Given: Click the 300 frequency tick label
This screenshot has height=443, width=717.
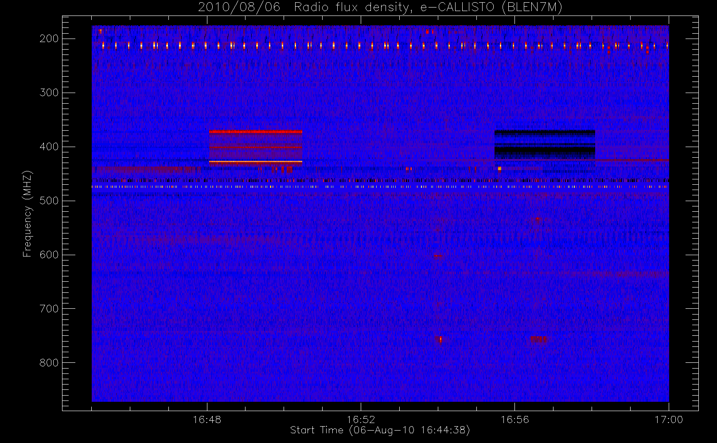Looking at the screenshot, I should pos(49,93).
